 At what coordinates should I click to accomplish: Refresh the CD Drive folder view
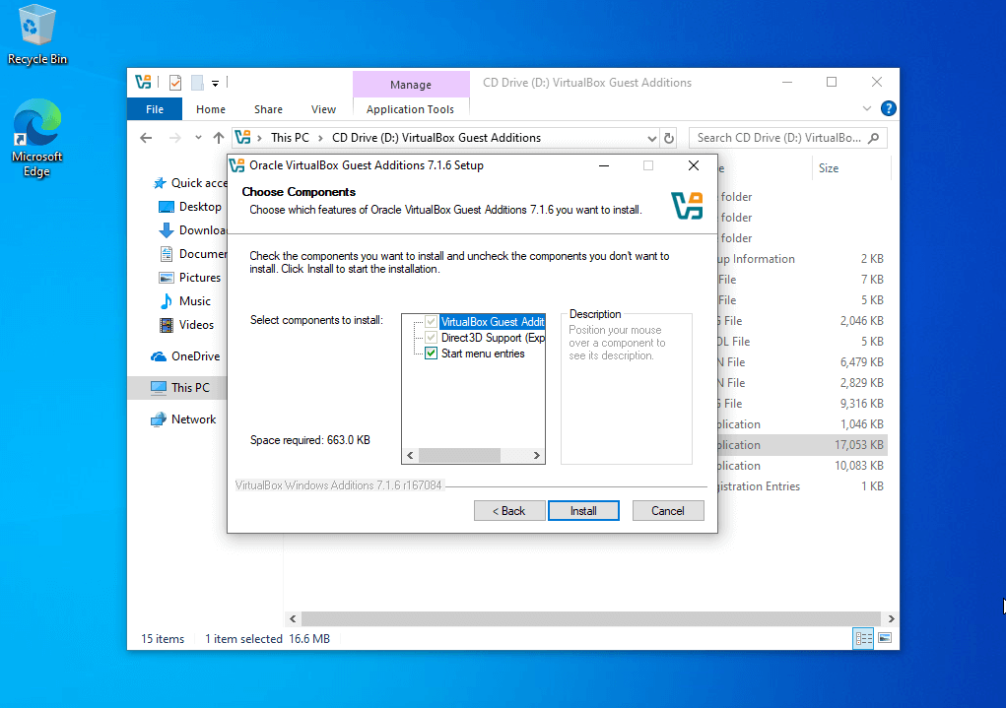point(668,138)
